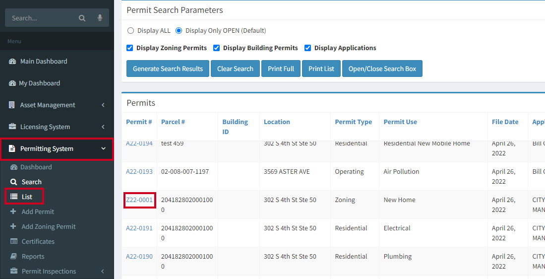
Task: Click the Asset Management building icon
Action: point(12,105)
